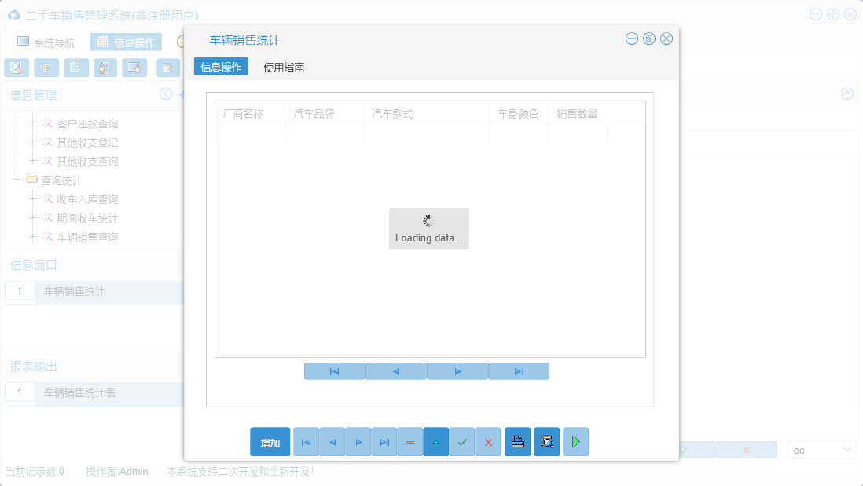Click the delete record minus icon
The width and height of the screenshot is (863, 486).
point(409,441)
